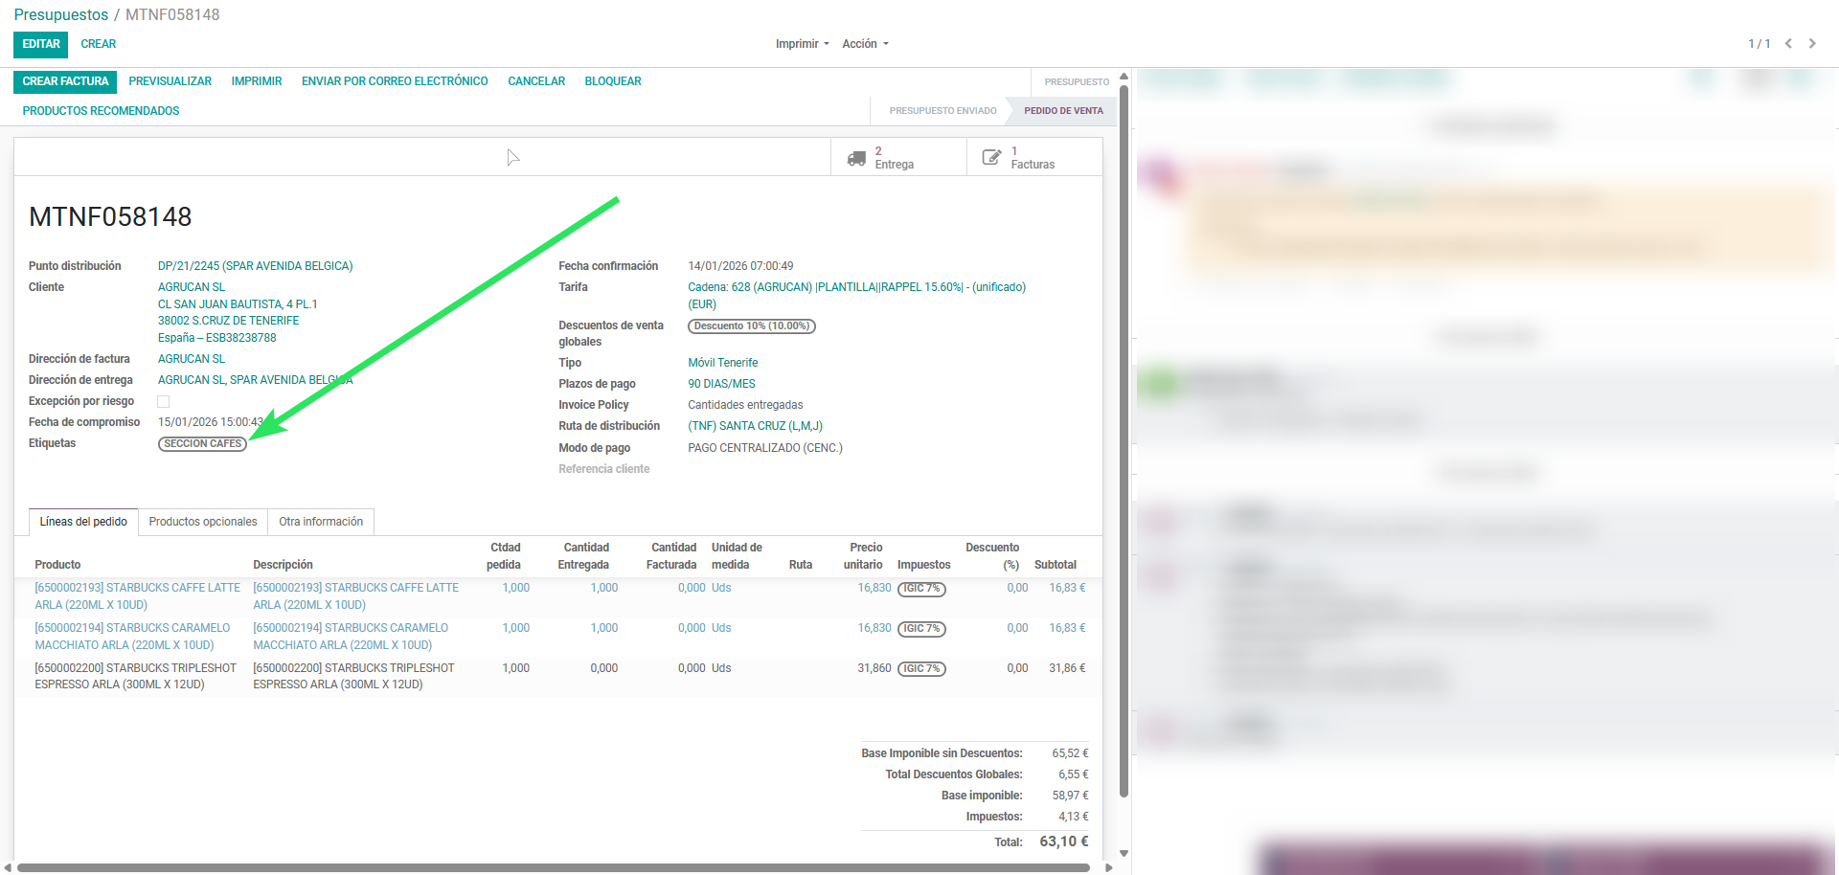Click the delivery truck Entrega icon
The width and height of the screenshot is (1839, 875).
(x=856, y=158)
